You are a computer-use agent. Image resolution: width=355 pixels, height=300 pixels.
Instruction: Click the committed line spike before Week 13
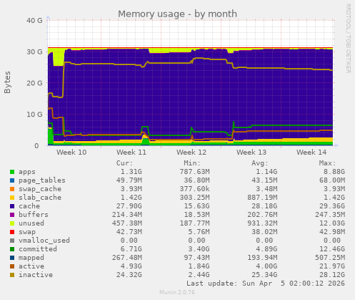[234, 124]
